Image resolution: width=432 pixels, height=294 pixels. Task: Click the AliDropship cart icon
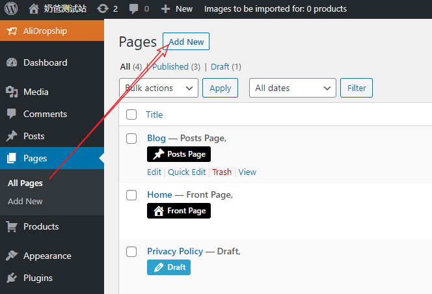click(x=12, y=31)
